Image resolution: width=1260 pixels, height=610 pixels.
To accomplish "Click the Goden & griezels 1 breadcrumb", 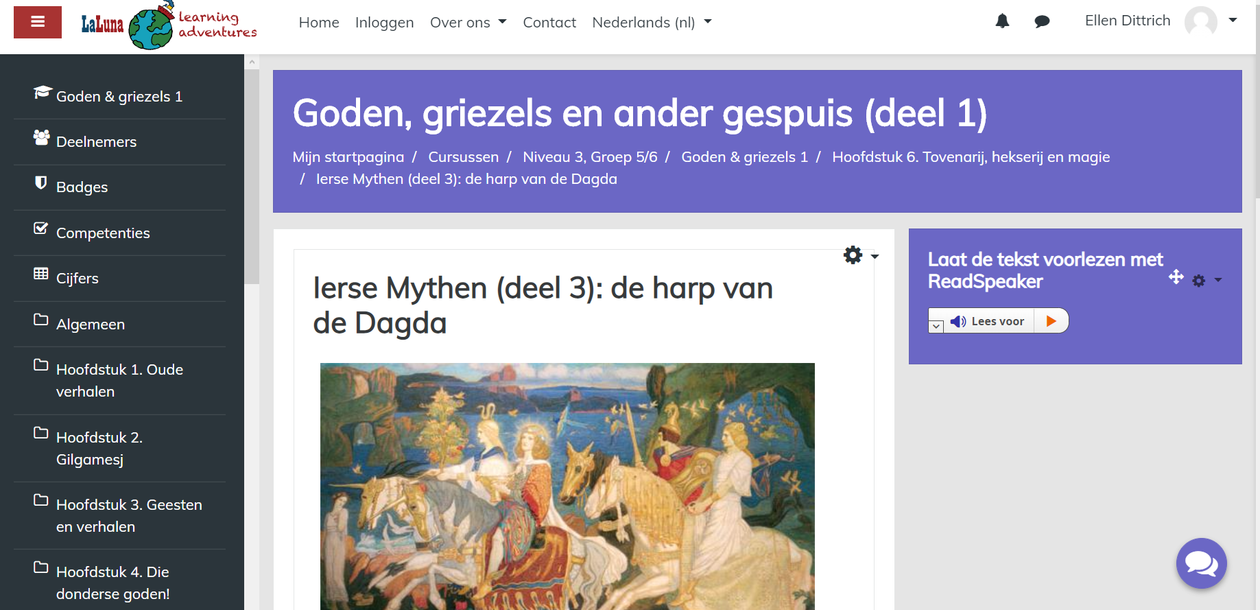I will tap(745, 157).
